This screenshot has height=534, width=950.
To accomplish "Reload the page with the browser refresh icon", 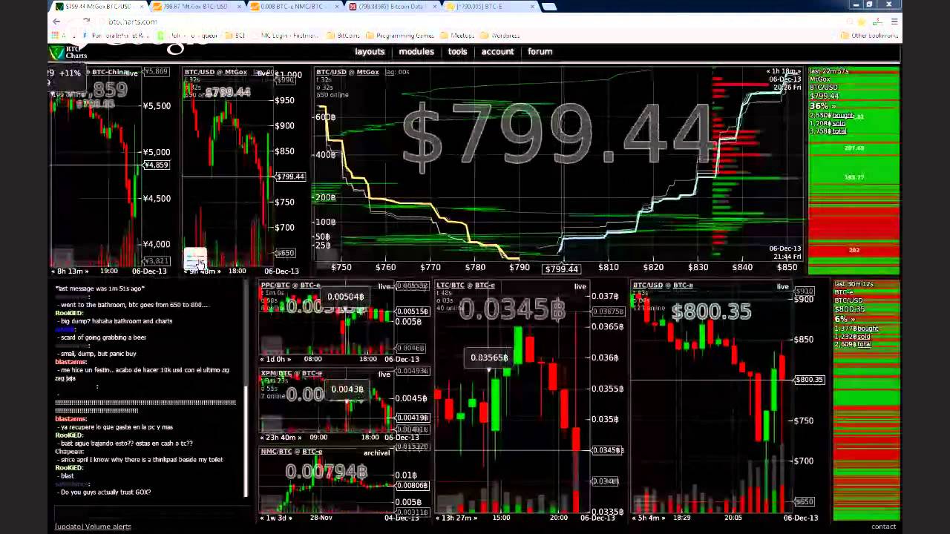I will [87, 22].
